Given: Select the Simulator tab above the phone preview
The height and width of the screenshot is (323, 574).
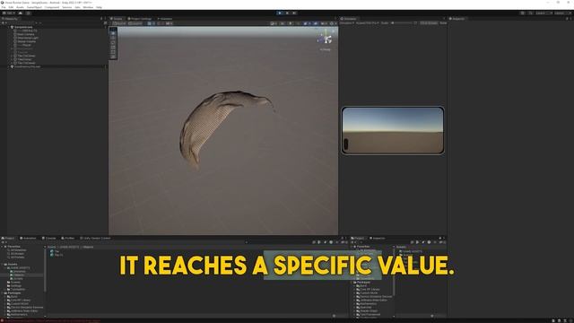Looking at the screenshot, I should click(349, 19).
